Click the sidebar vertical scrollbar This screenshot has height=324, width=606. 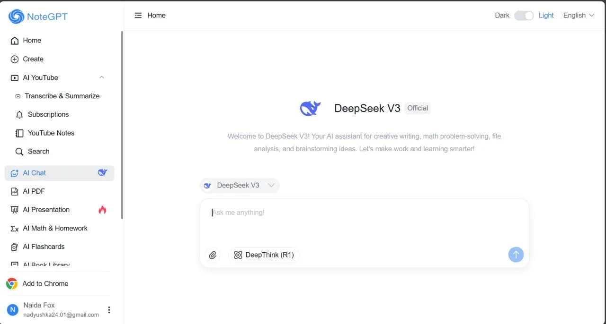coord(122,125)
